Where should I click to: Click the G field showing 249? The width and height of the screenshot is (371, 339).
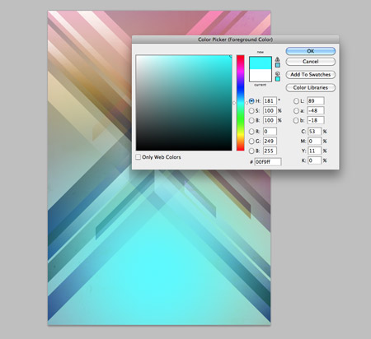(x=270, y=141)
